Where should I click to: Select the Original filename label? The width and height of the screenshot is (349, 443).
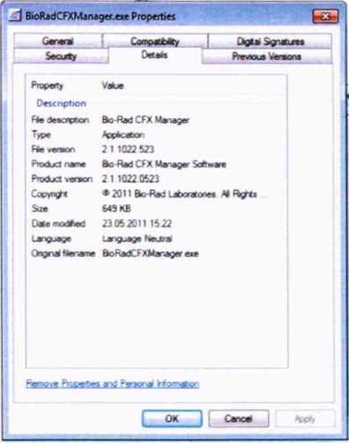click(63, 254)
